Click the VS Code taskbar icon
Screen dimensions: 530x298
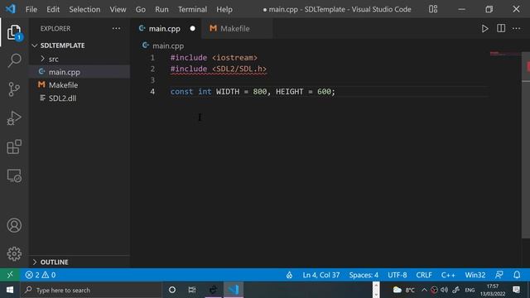coord(234,290)
